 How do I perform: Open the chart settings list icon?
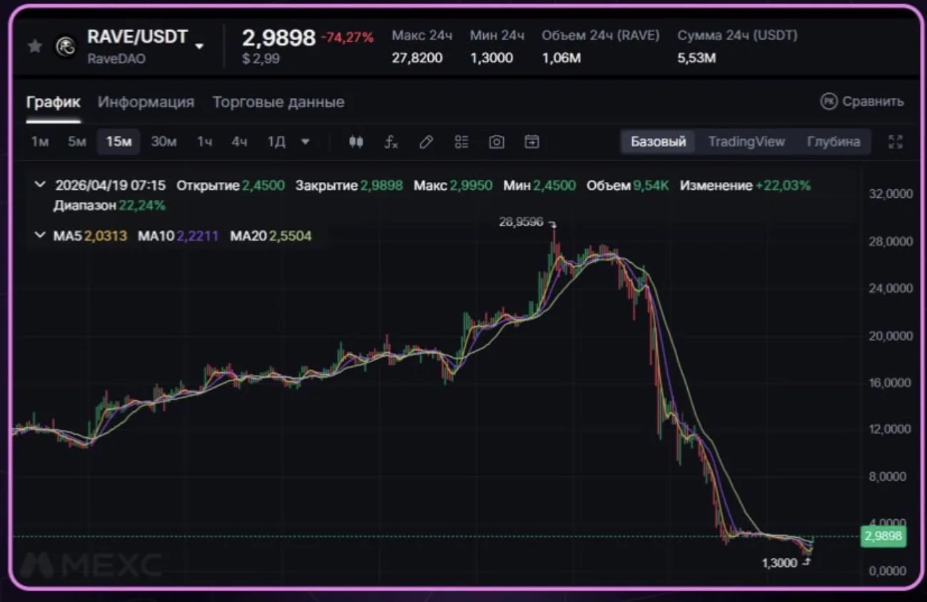[462, 141]
